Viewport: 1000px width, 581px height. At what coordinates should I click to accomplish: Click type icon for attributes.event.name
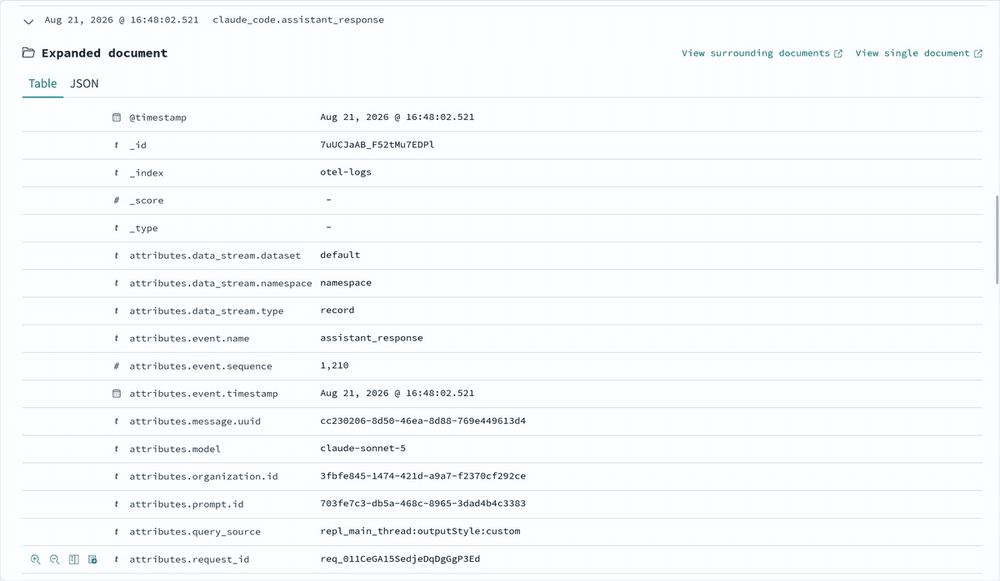(117, 338)
